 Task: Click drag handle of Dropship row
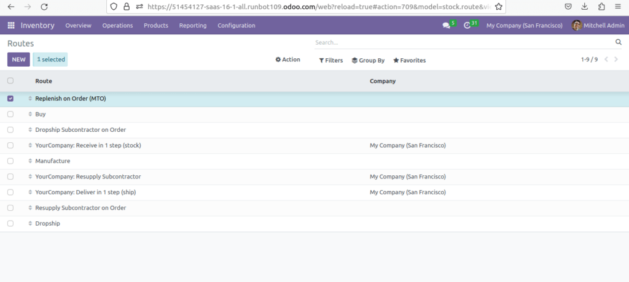tap(30, 224)
